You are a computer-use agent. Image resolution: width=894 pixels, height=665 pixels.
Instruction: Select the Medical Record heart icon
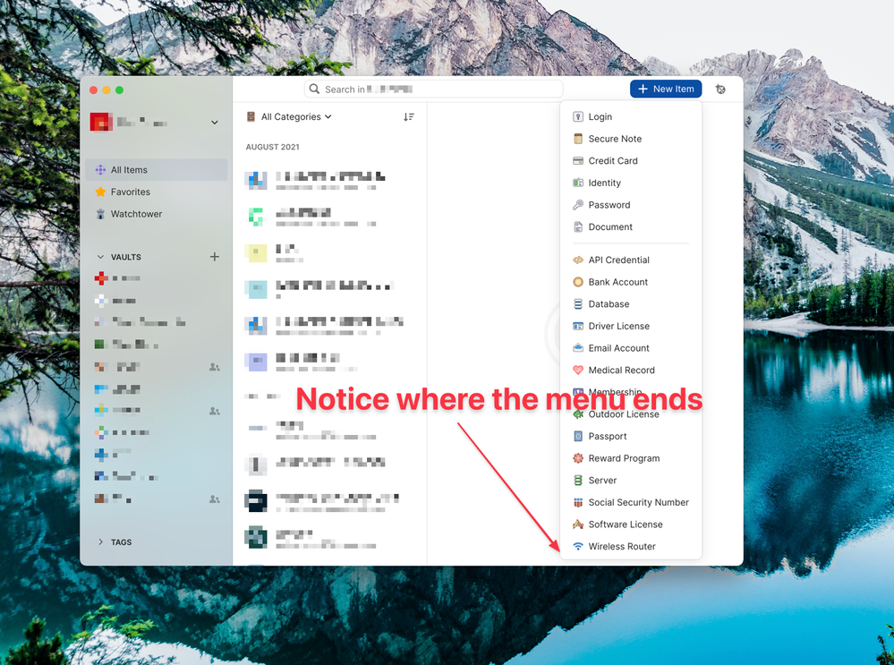click(578, 371)
